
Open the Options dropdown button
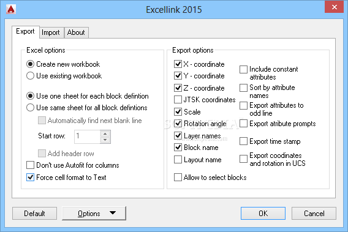(x=94, y=214)
